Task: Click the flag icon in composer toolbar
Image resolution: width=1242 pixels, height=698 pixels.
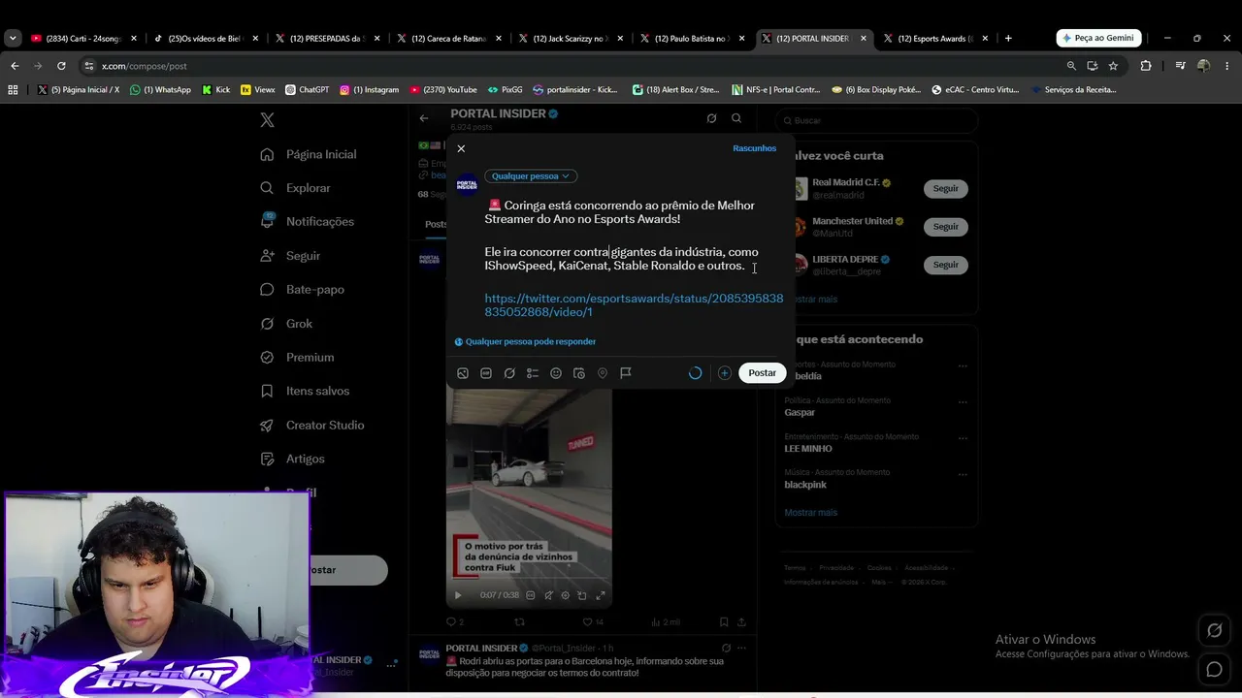Action: [626, 373]
